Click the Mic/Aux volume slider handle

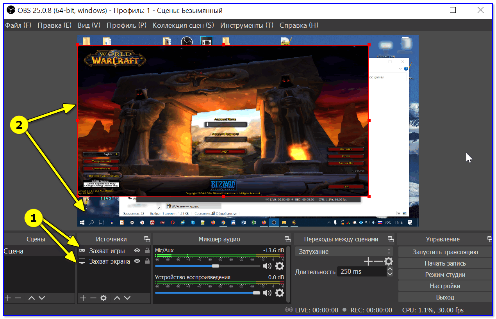point(216,266)
